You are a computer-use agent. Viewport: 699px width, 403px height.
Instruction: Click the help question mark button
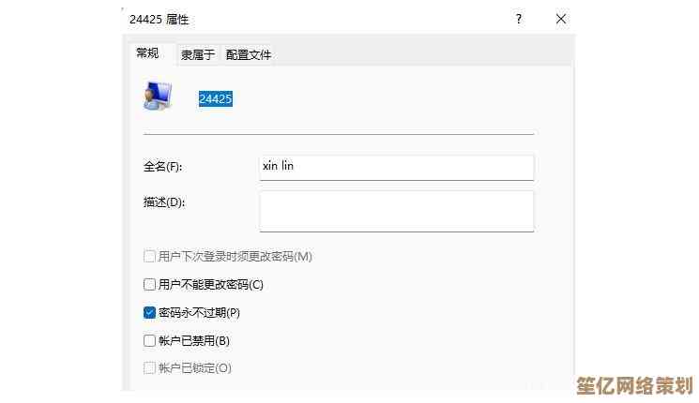(x=518, y=19)
